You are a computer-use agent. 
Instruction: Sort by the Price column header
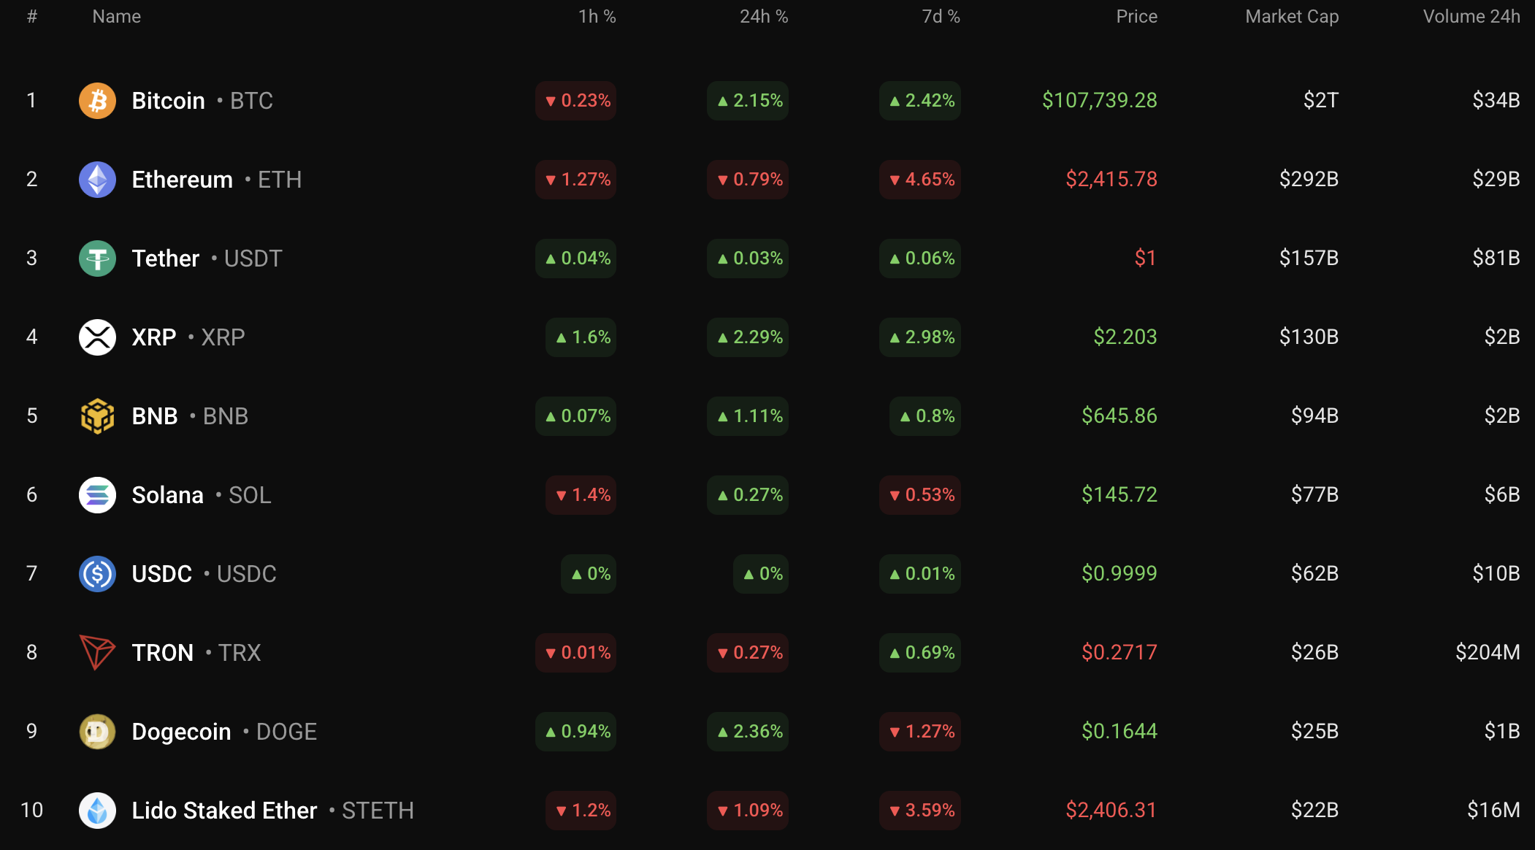[x=1136, y=17]
